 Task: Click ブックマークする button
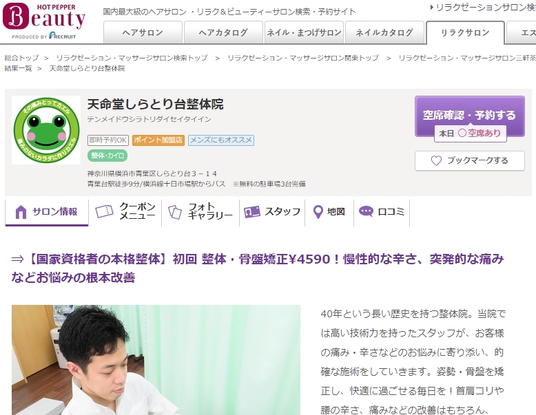tap(470, 160)
